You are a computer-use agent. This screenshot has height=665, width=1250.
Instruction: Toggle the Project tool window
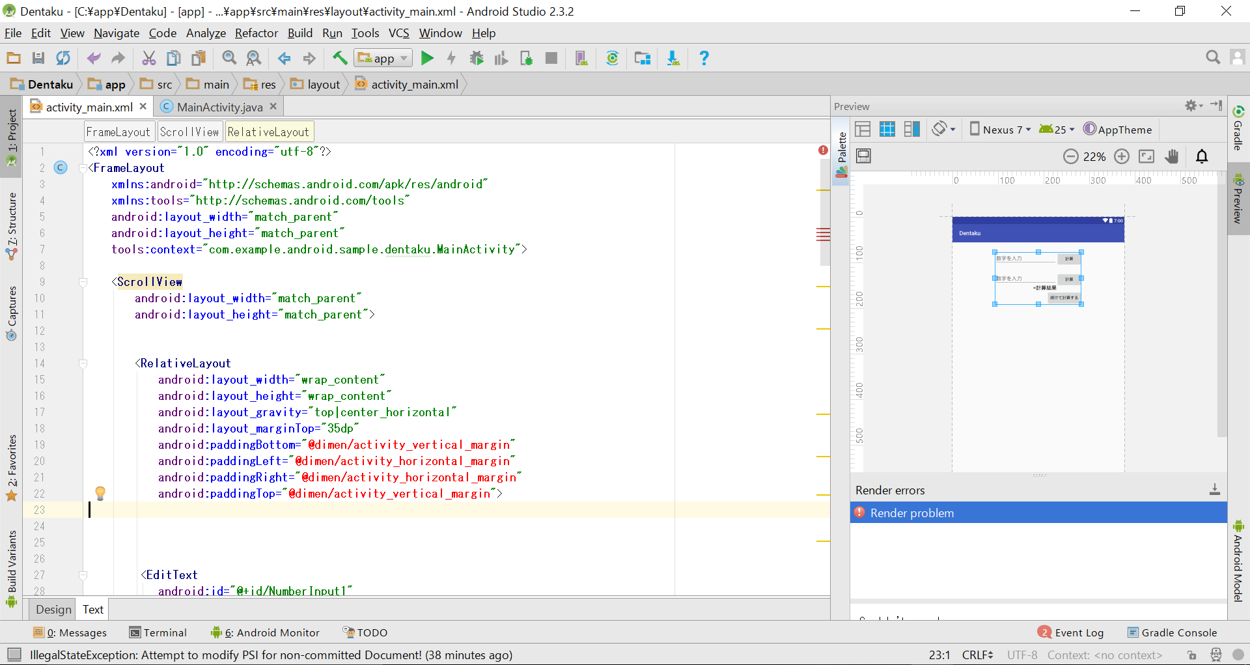(x=12, y=137)
